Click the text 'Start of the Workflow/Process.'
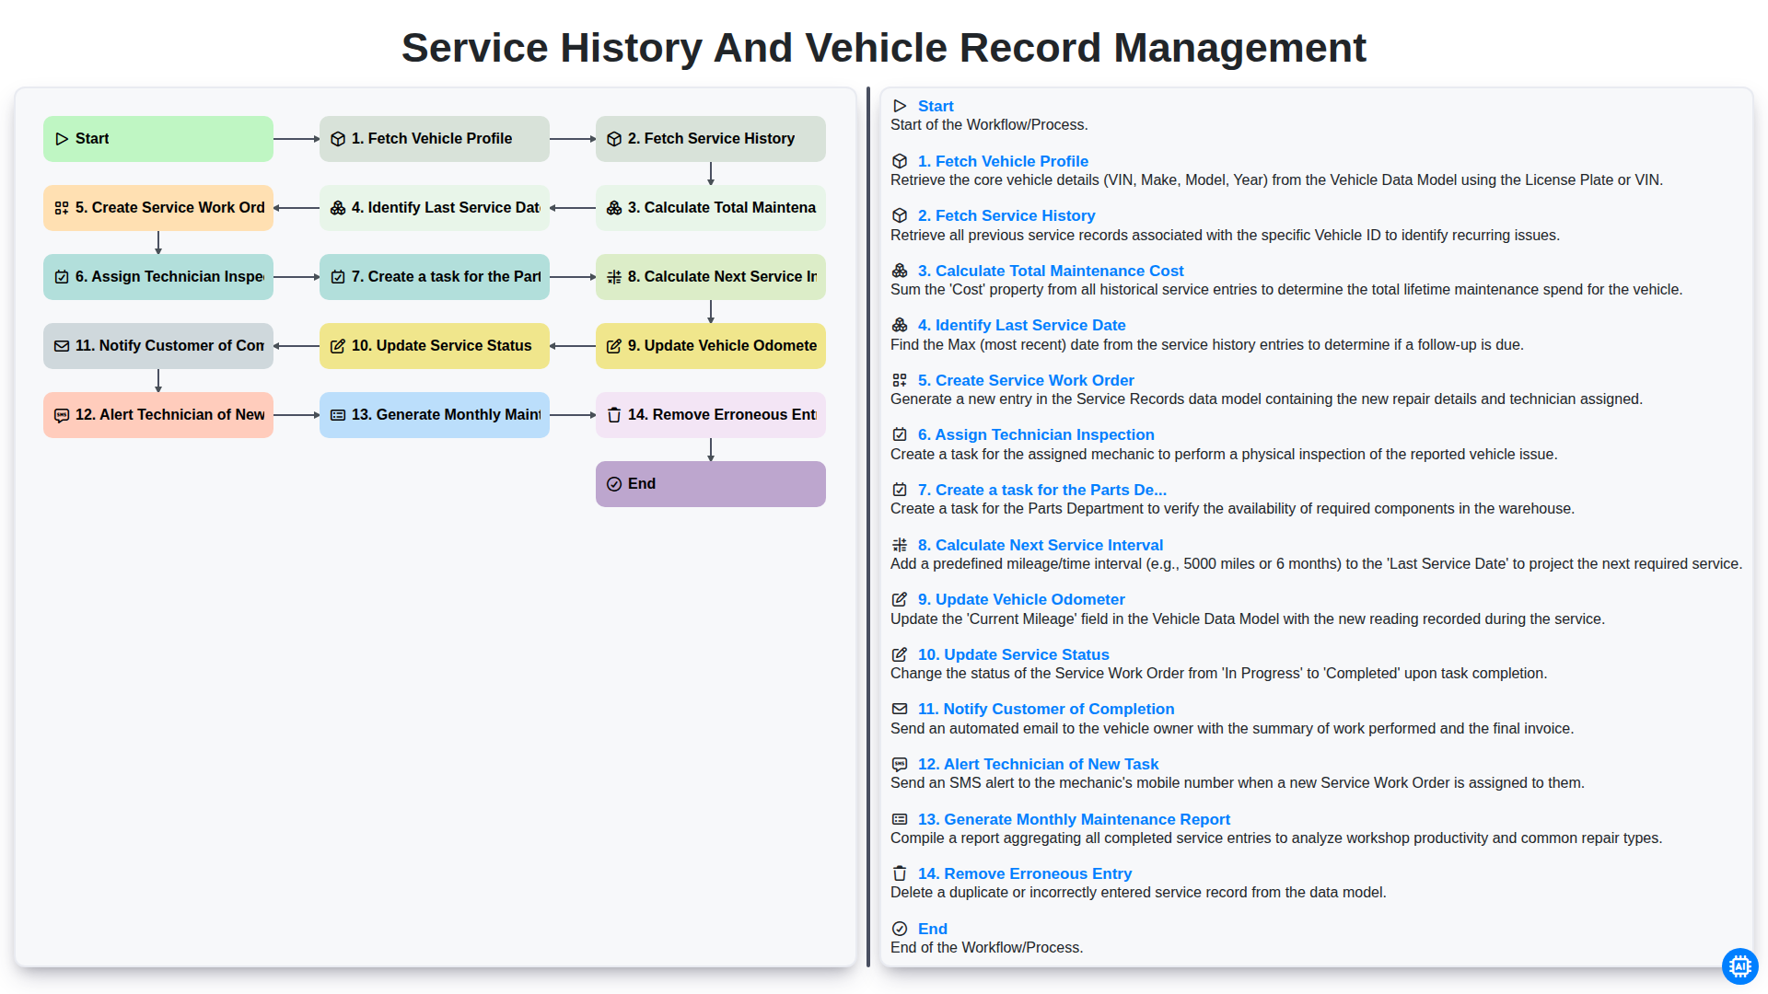Screen dimensions: 1768x994 (x=989, y=125)
